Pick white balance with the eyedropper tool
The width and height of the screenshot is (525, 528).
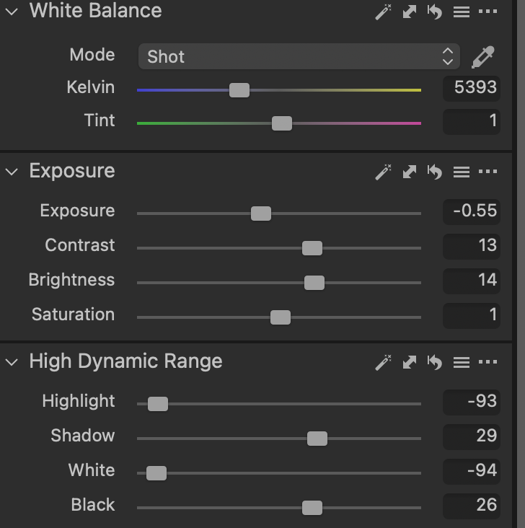coord(482,57)
